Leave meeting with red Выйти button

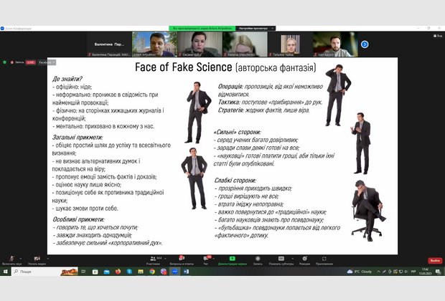pos(435,260)
